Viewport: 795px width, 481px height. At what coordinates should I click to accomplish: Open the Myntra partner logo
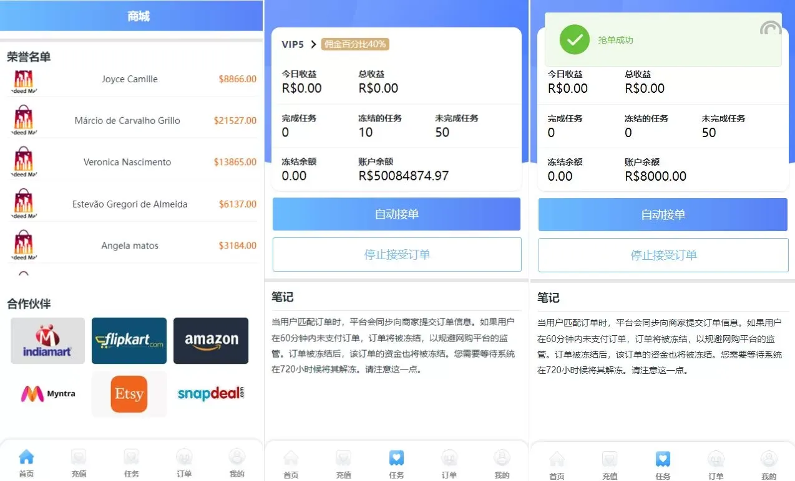pos(47,394)
